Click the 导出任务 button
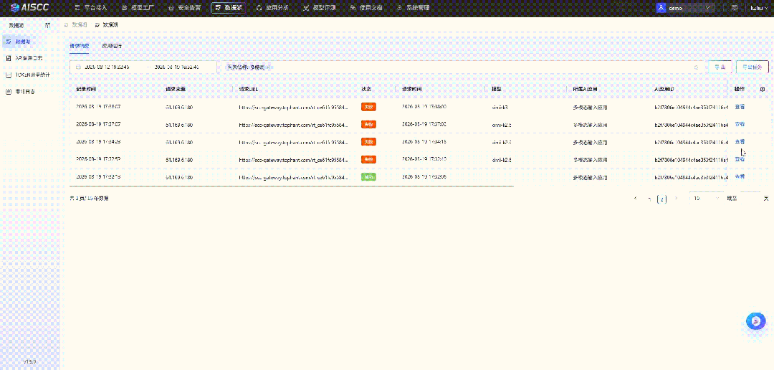This screenshot has width=774, height=370. pyautogui.click(x=752, y=67)
